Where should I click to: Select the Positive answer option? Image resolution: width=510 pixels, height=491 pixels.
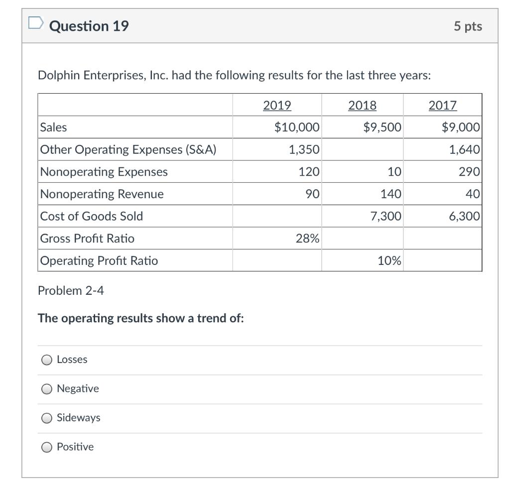(x=46, y=447)
